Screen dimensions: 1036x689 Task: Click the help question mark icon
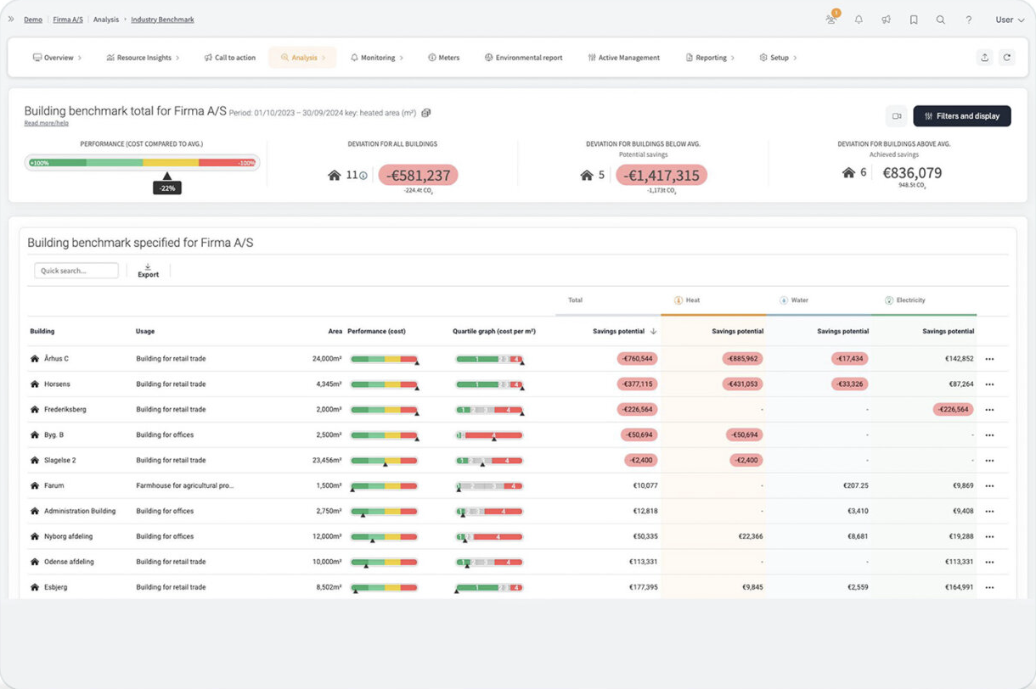pos(968,20)
